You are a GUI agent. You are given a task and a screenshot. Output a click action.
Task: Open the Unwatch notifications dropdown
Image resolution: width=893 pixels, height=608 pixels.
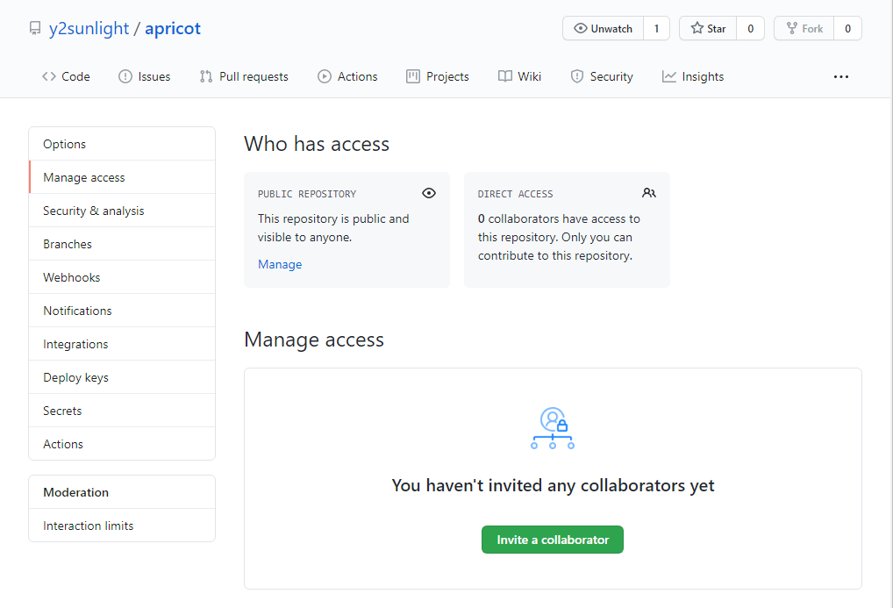[603, 29]
